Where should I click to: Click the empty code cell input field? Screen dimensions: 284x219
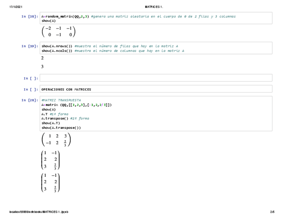[x=156, y=78]
